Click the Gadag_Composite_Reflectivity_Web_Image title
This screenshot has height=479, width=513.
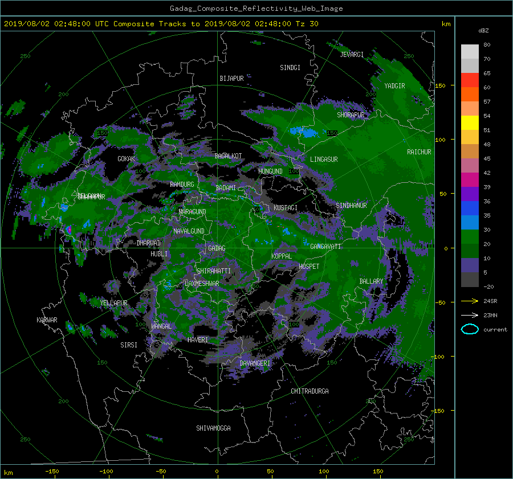[256, 9]
